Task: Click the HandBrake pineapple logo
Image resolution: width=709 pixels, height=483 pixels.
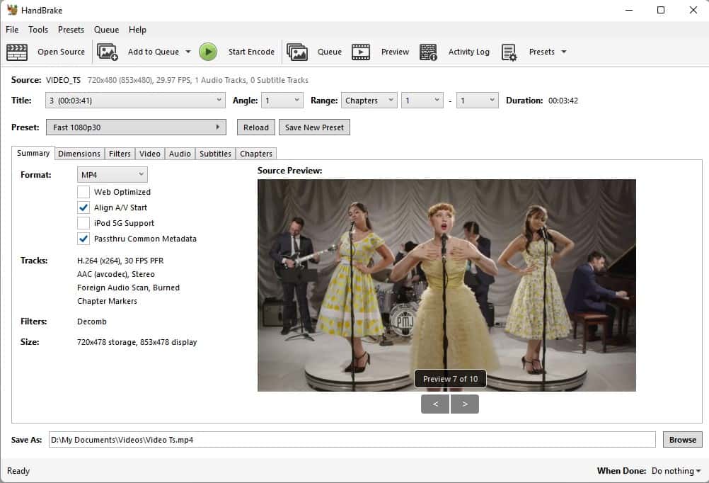Action: click(12, 10)
